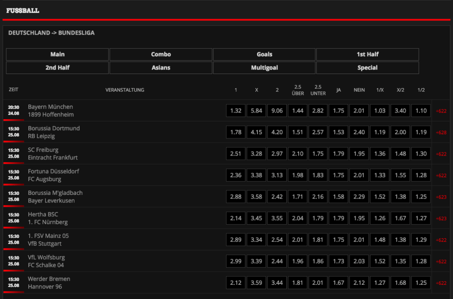Select draw odds 5.84 for Bayern vs Hoffenheim
Viewport: 453px width, 299px height.
(256, 111)
